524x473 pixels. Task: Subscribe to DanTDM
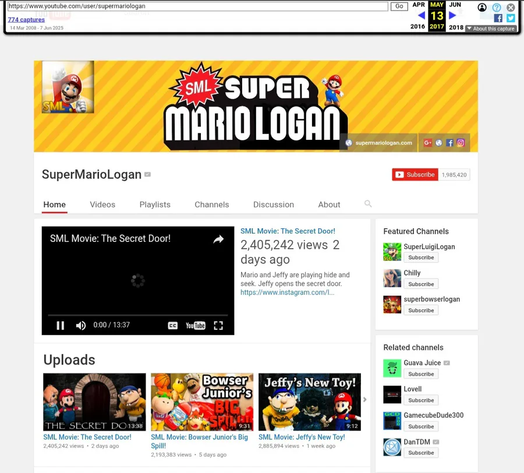coord(421,453)
